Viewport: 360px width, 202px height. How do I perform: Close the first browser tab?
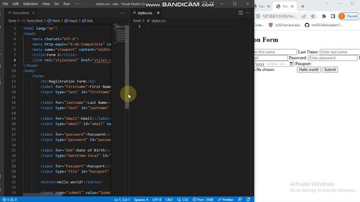tap(268, 6)
